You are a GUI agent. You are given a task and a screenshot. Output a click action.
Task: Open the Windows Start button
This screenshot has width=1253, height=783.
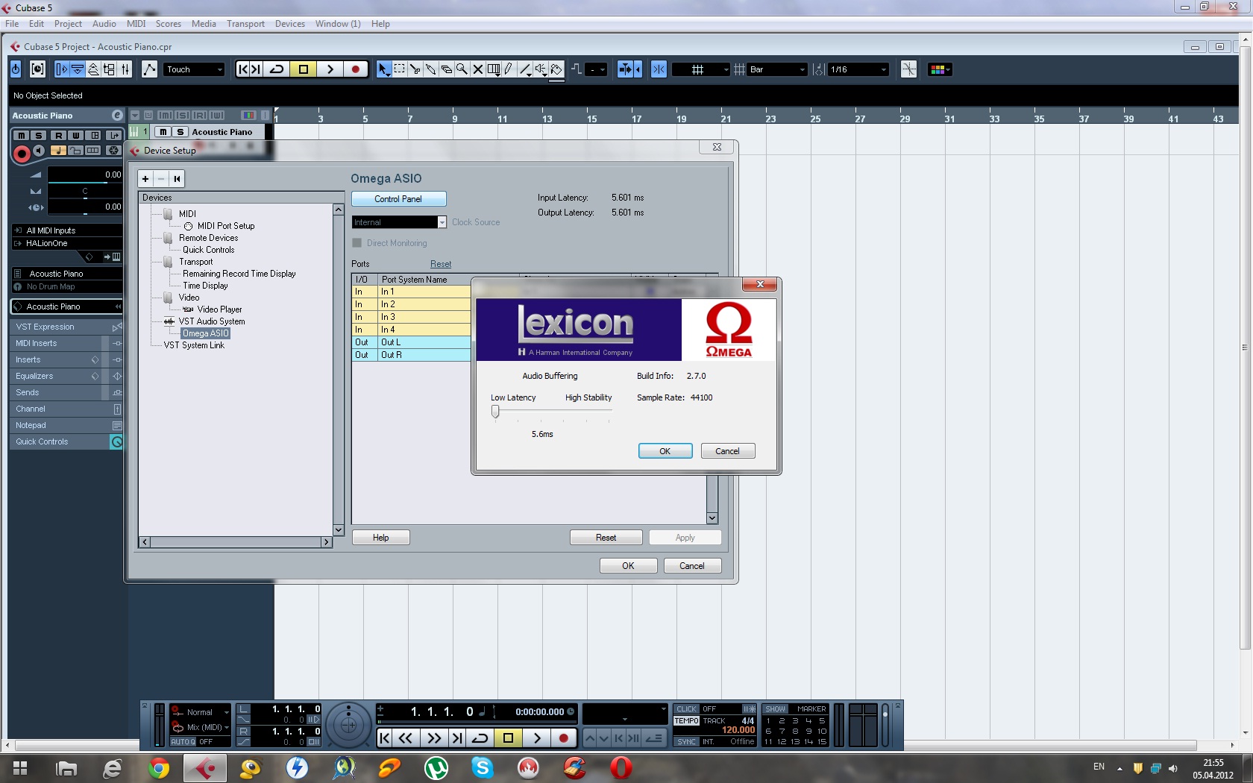coord(20,767)
